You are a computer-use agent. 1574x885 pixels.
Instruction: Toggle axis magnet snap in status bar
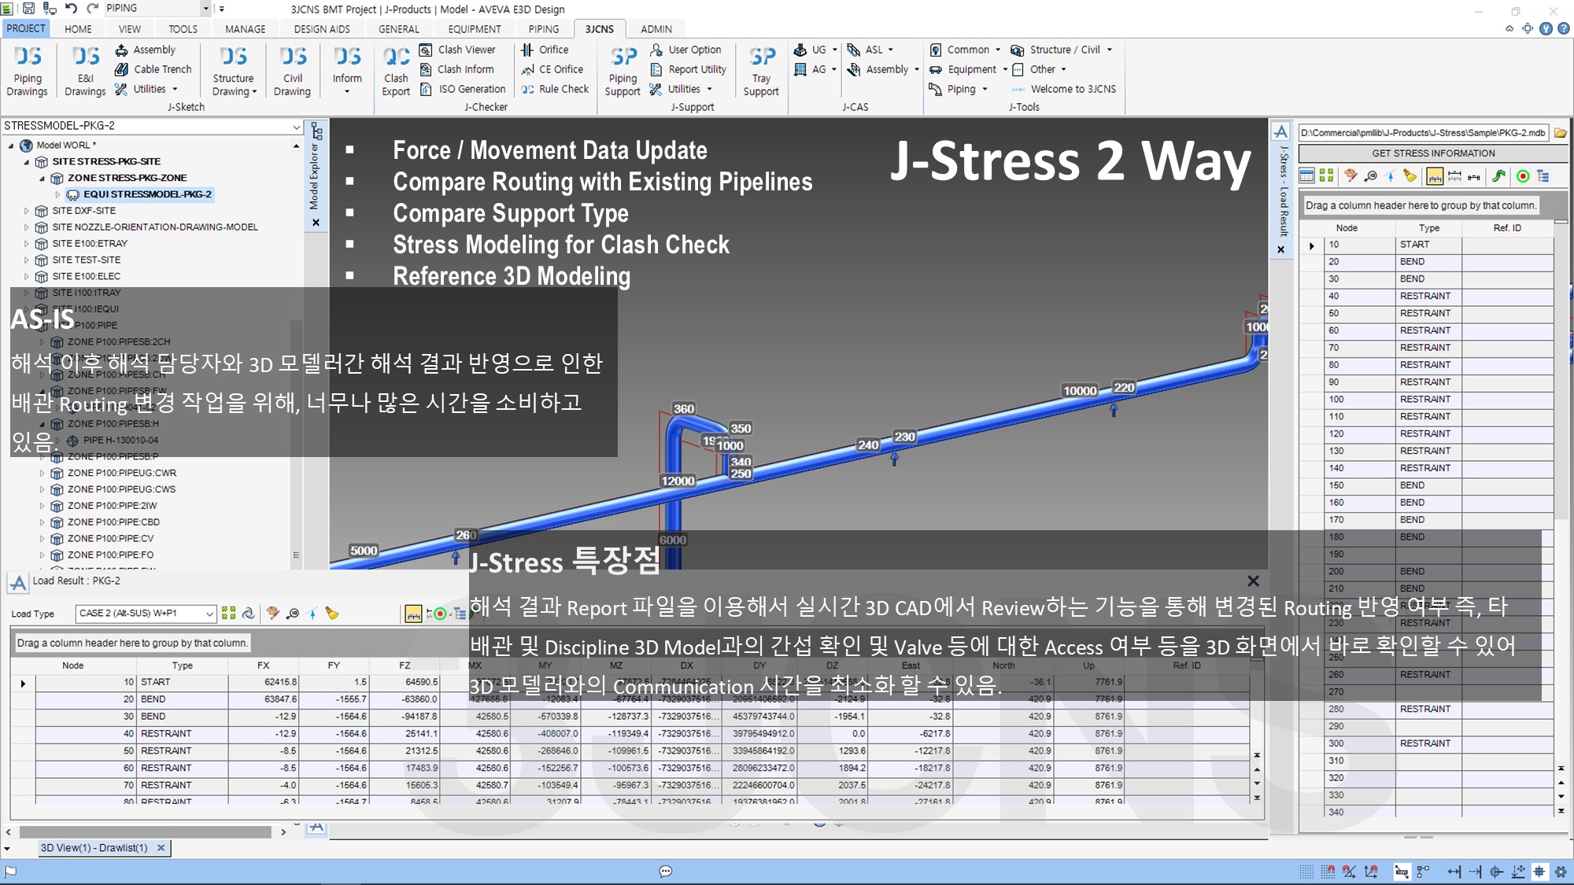[1371, 871]
